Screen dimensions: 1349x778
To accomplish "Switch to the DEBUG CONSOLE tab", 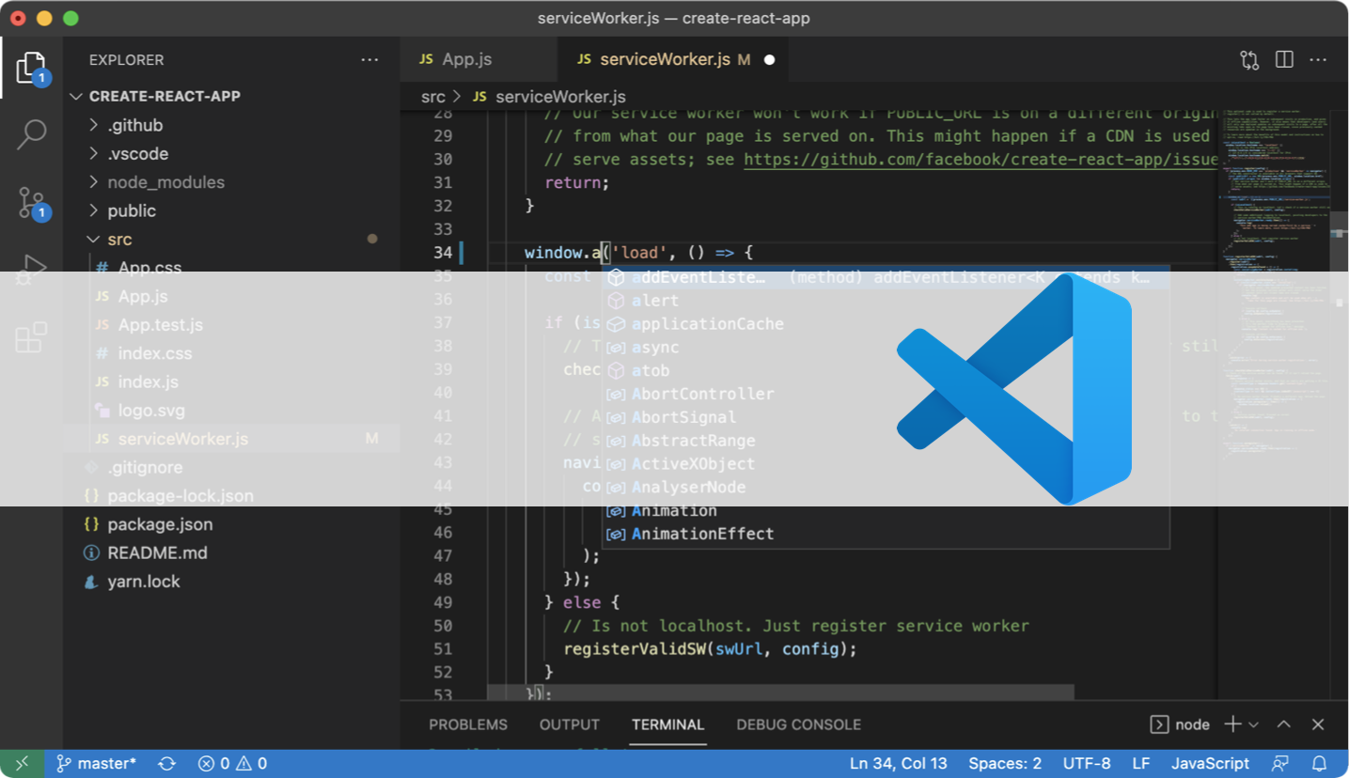I will pyautogui.click(x=798, y=724).
